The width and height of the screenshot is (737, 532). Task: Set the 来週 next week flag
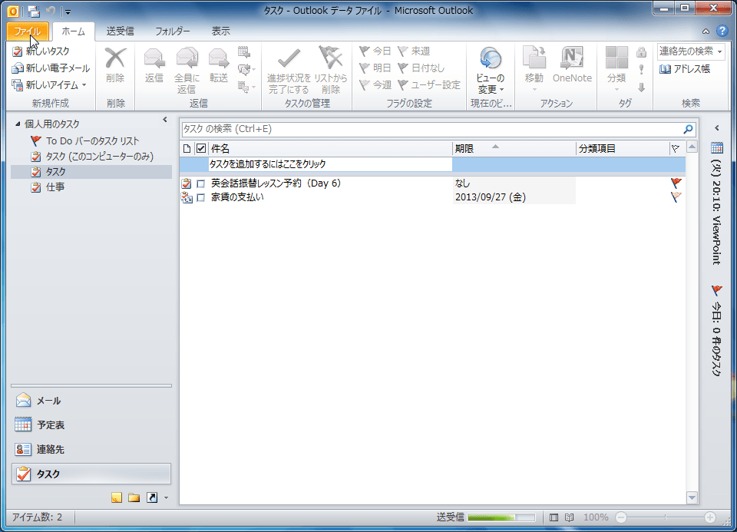[414, 51]
